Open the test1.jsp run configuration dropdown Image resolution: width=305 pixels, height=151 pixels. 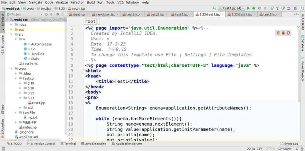coord(231,8)
